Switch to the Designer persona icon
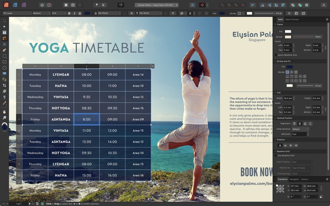The height and width of the screenshot is (206, 330). coord(15,5)
